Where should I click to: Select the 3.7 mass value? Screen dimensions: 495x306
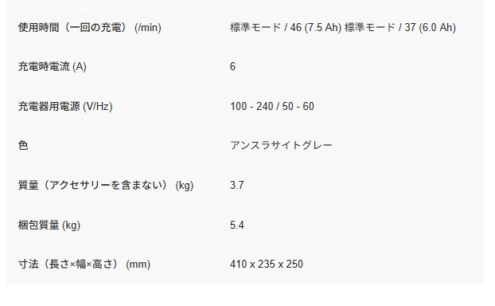click(x=237, y=185)
